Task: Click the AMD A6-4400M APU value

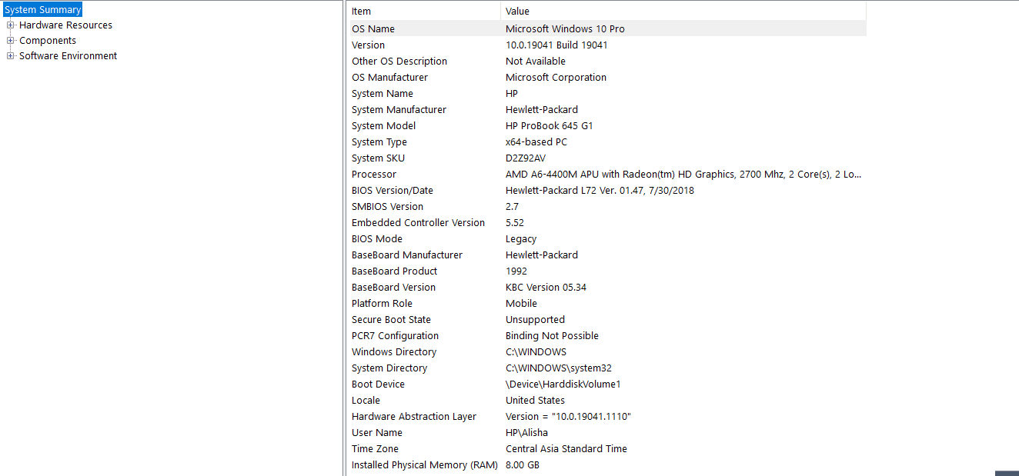Action: (x=683, y=174)
